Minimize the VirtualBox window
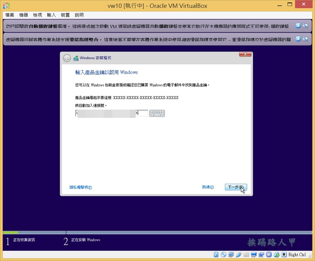This screenshot has height=261, width=315. point(280,5)
